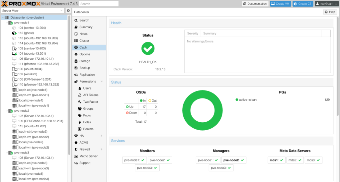
Task: Click the Firewall shield icon
Action: tap(76, 149)
